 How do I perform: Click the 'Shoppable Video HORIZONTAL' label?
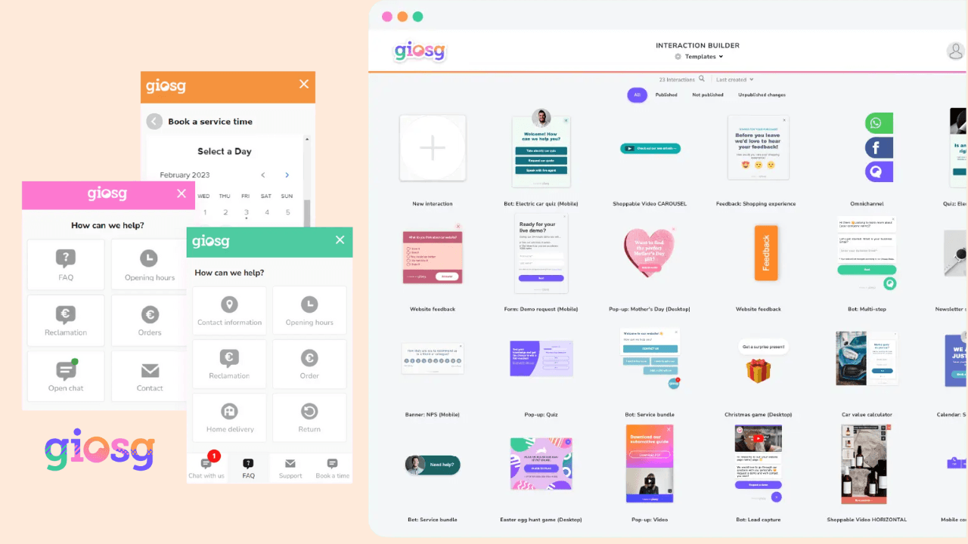point(867,520)
